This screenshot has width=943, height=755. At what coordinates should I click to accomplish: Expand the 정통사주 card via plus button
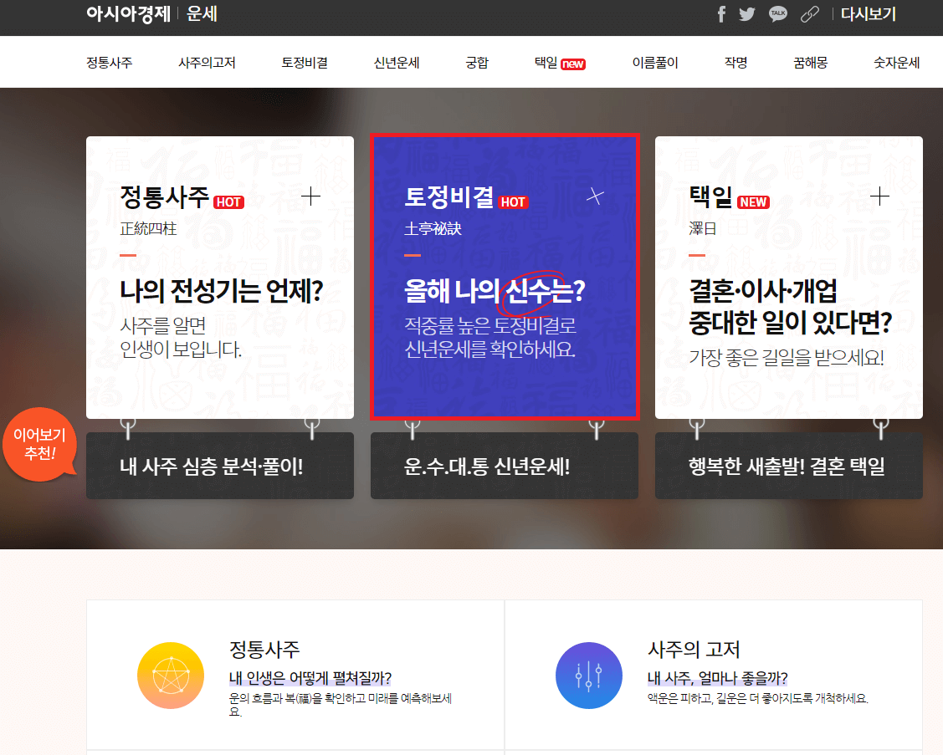[x=310, y=196]
